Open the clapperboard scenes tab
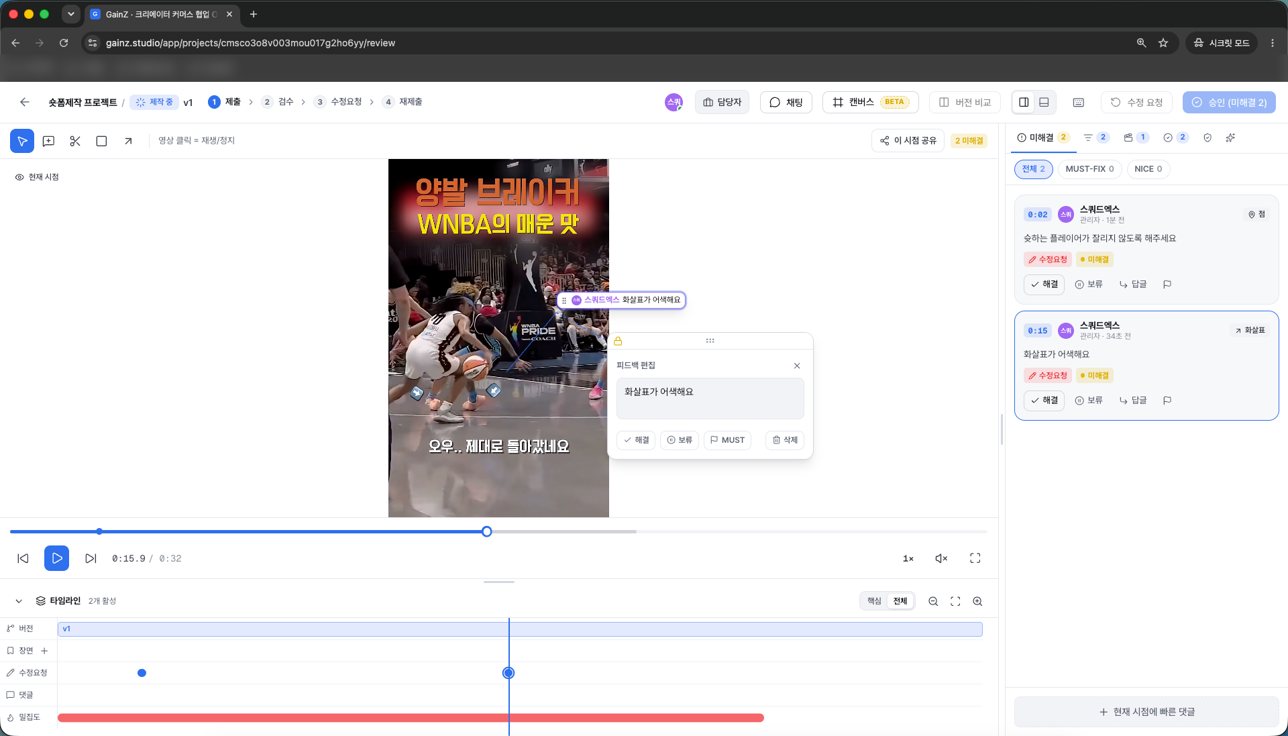The height and width of the screenshot is (736, 1288). (x=1136, y=138)
